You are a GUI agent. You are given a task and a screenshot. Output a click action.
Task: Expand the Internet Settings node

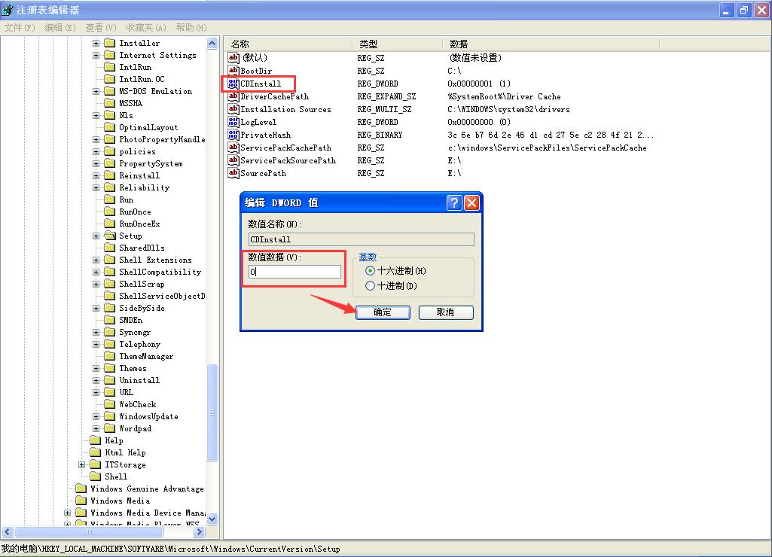pyautogui.click(x=96, y=55)
